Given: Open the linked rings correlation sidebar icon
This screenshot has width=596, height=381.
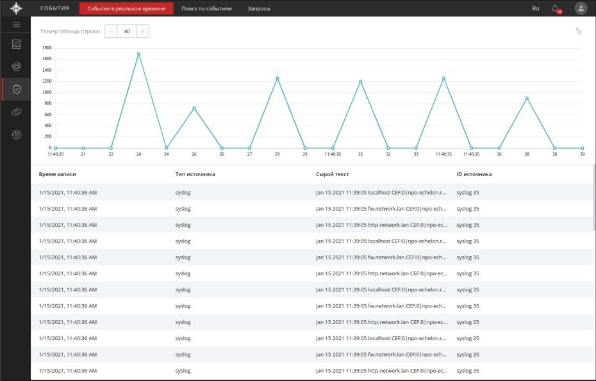Looking at the screenshot, I should click(x=17, y=112).
